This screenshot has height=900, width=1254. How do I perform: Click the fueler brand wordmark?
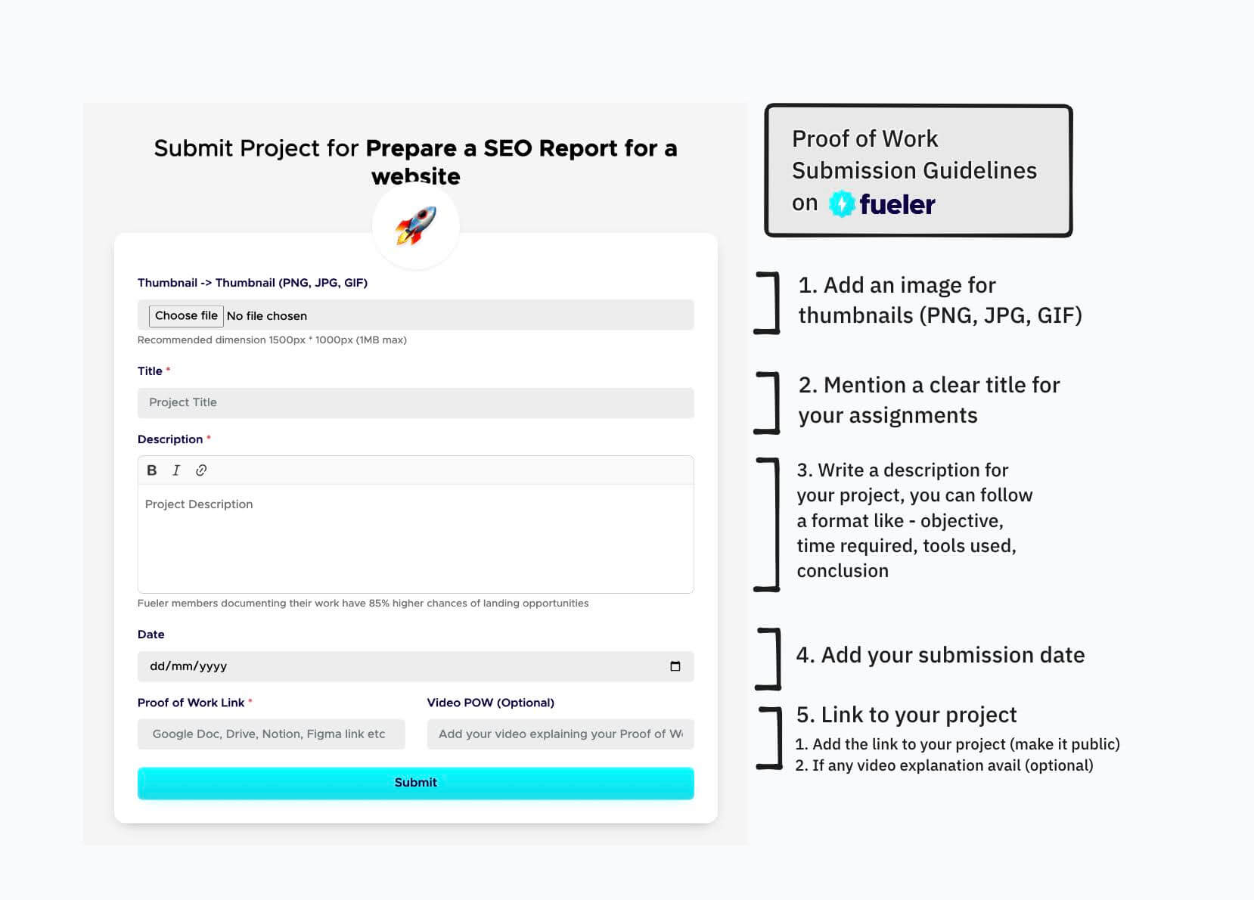coord(897,204)
